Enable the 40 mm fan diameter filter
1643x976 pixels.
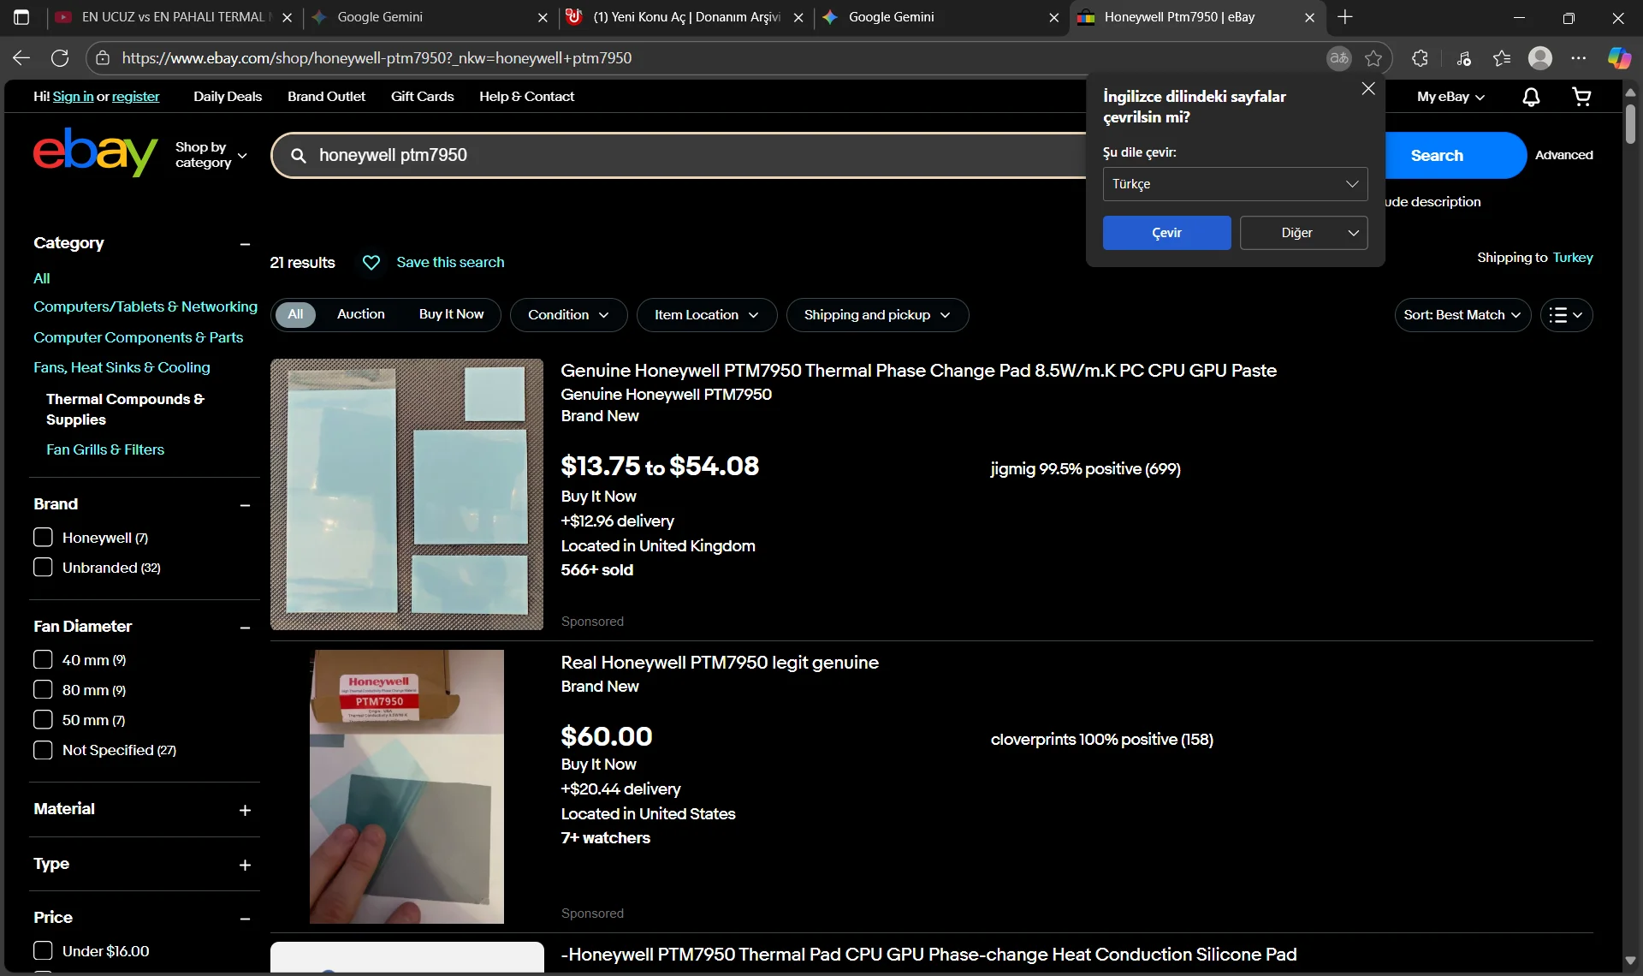[43, 660]
